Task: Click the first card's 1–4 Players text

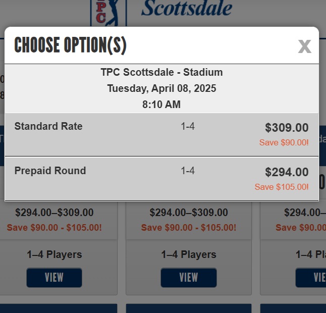Action: pos(55,254)
